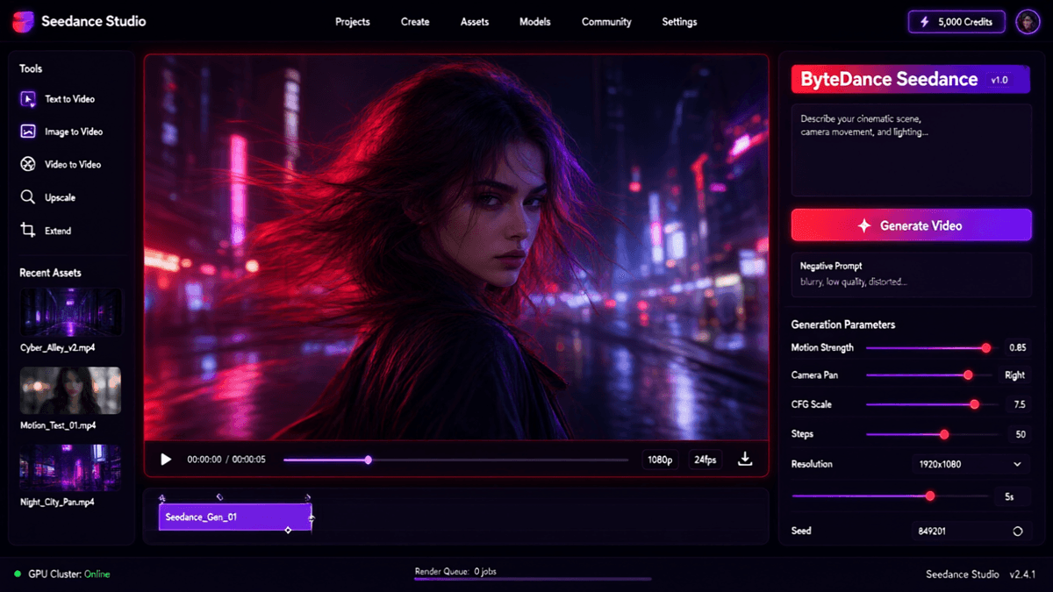Click the Render Queue: 0 jobs text
This screenshot has height=592, width=1053.
pyautogui.click(x=455, y=571)
